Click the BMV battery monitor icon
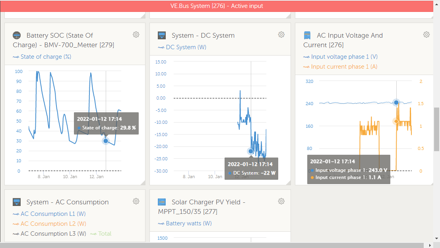Viewport: 440px width, 248px height. (17, 35)
